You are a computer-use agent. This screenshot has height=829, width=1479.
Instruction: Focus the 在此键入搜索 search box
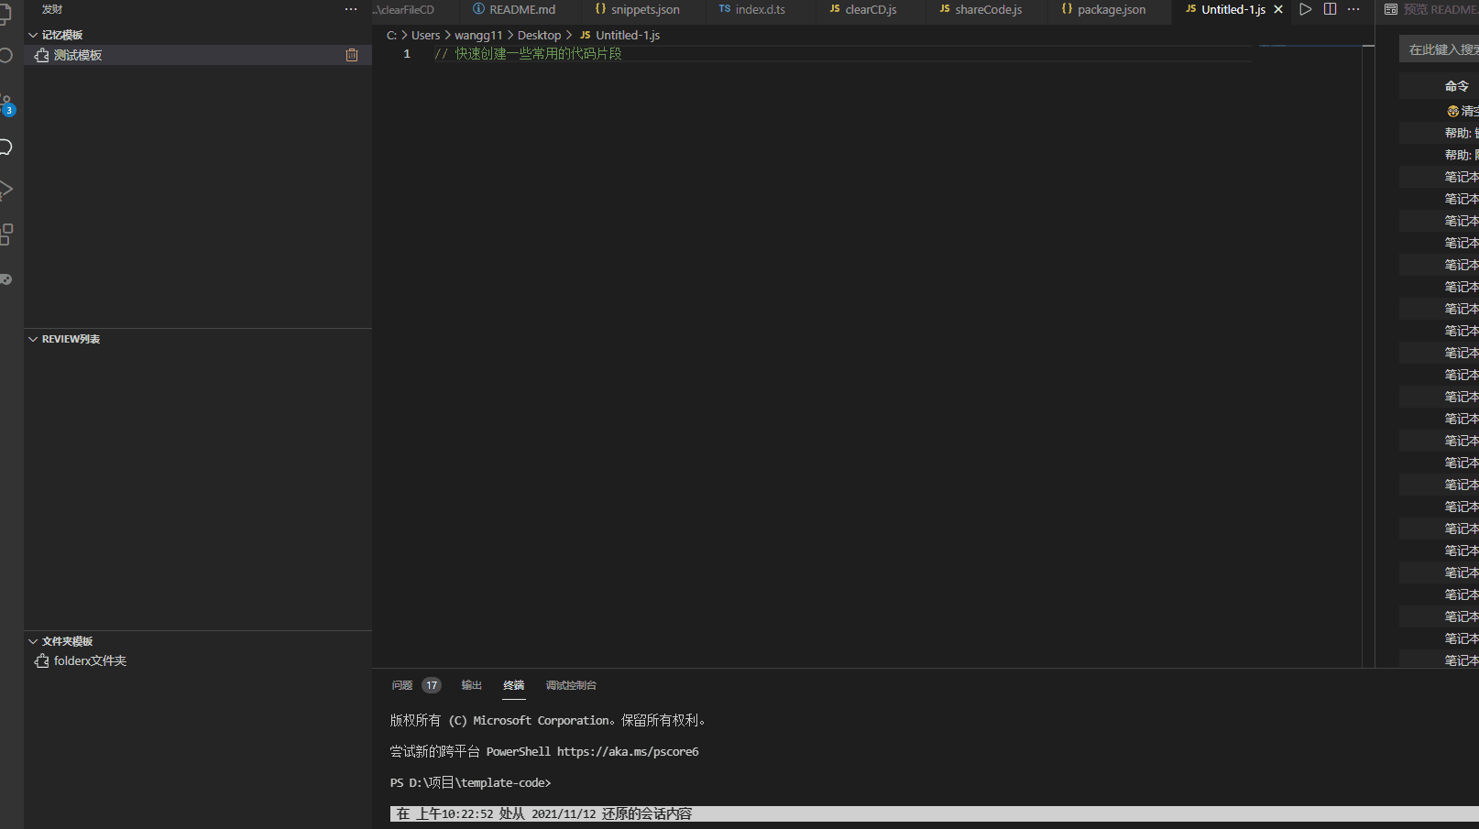point(1441,49)
